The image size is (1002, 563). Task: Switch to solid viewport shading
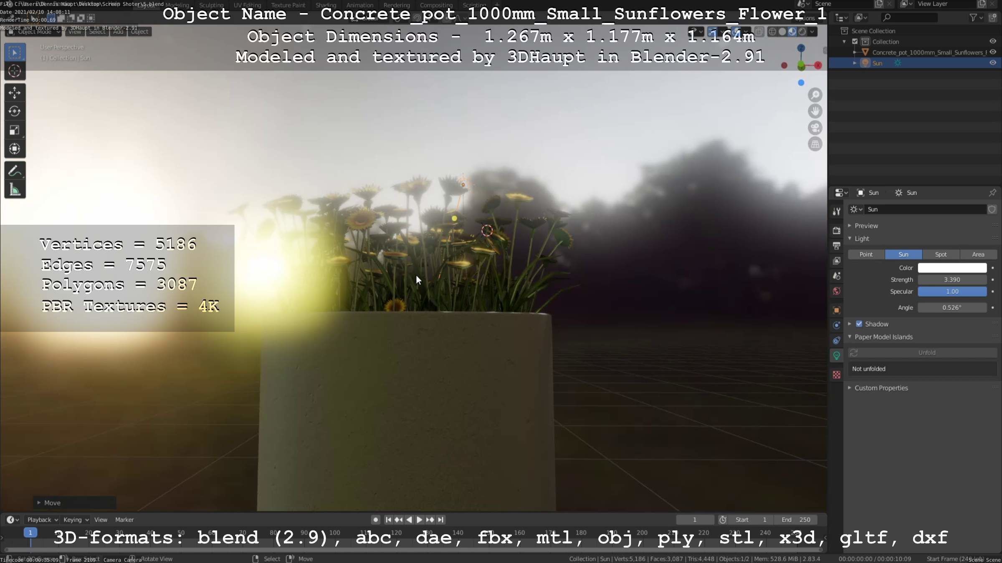tap(782, 32)
